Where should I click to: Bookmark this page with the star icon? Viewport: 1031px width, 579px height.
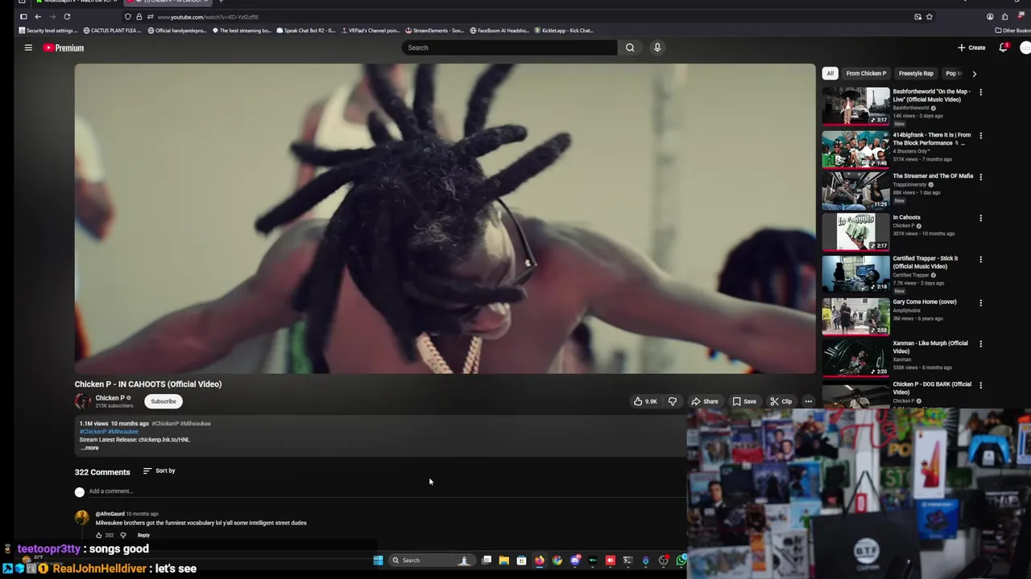click(x=930, y=17)
